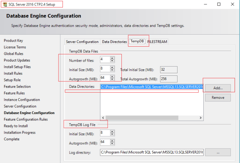
Task: Select Global Rules step in sidebar
Action: pyautogui.click(x=13, y=54)
